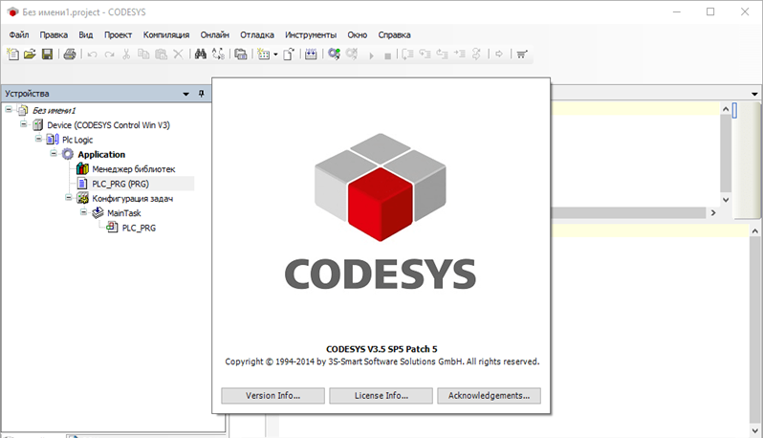Click the Print toolbar icon
The height and width of the screenshot is (438, 763).
click(x=70, y=54)
